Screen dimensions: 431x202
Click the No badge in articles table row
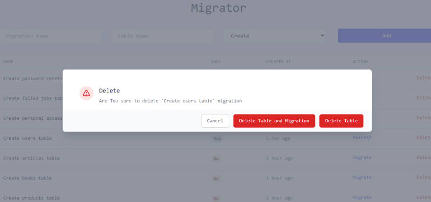tap(216, 158)
